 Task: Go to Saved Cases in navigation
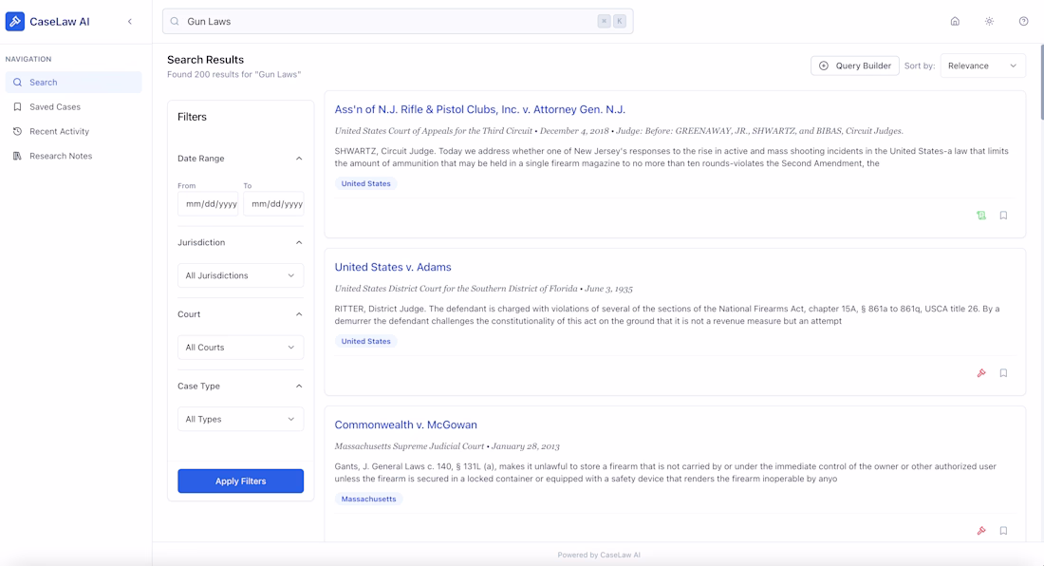click(55, 107)
